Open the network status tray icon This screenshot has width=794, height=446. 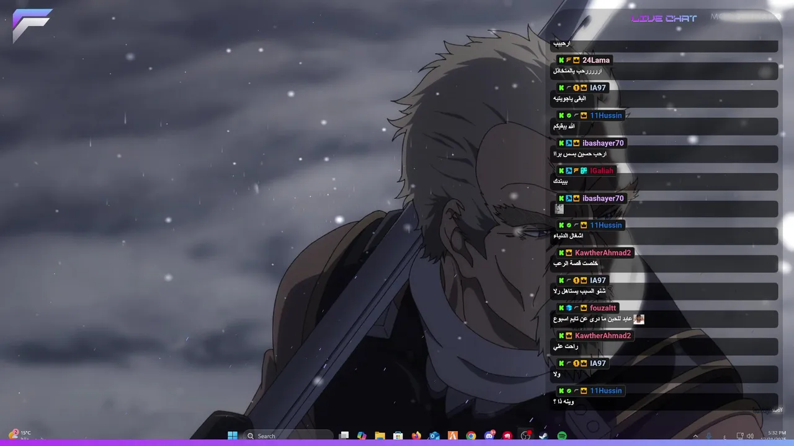point(740,436)
